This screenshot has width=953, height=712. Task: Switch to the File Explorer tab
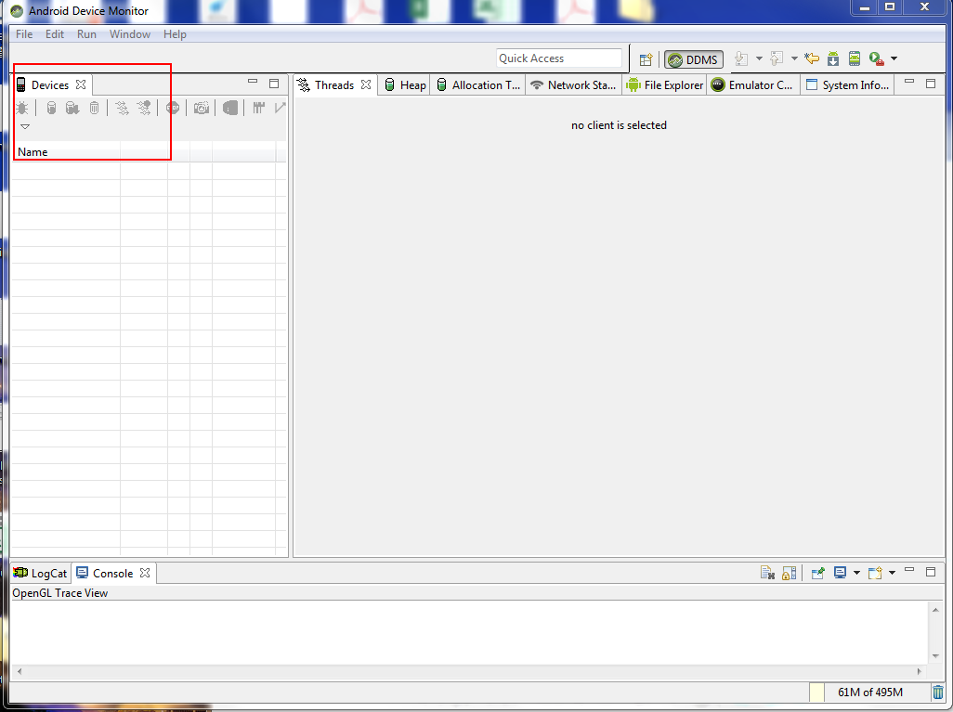coord(665,85)
